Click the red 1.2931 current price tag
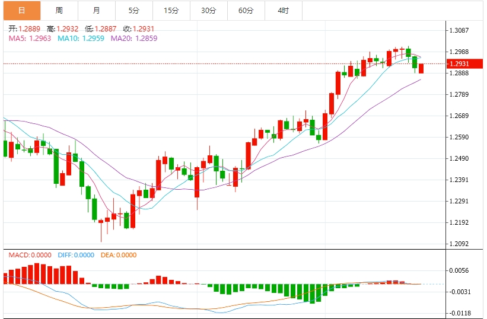Screen dimensions: 487x319 pos(459,63)
